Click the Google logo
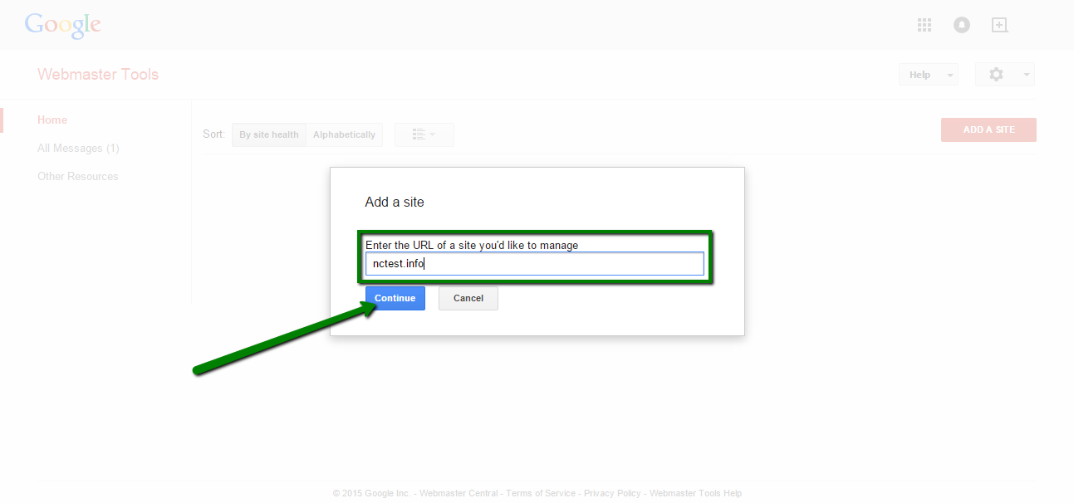The image size is (1074, 503). 62,25
